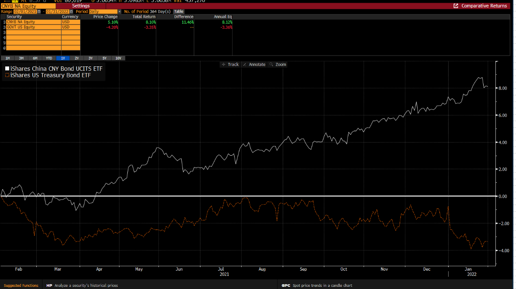Click the empty security field in row 5
This screenshot has height=289, width=516.
[34, 43]
